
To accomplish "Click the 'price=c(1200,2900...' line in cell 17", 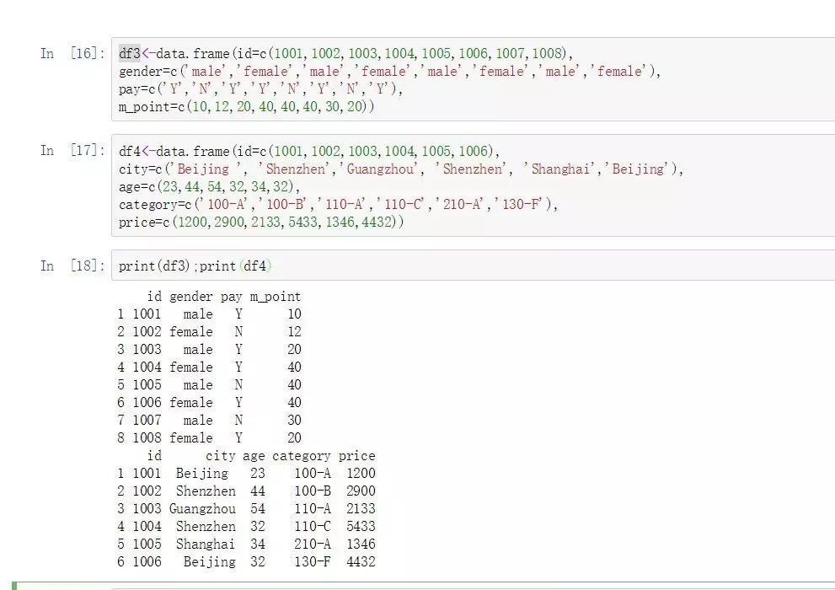I will 261,222.
